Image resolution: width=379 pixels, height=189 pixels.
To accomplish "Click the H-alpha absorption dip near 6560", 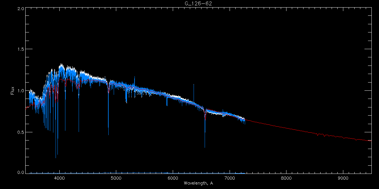I will click(205, 129).
